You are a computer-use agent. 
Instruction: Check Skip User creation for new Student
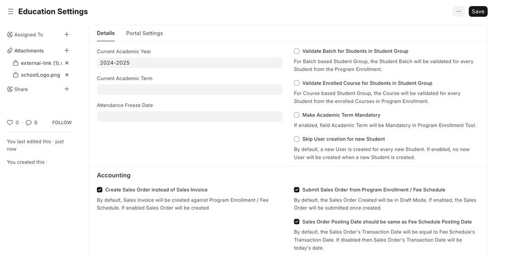(297, 139)
